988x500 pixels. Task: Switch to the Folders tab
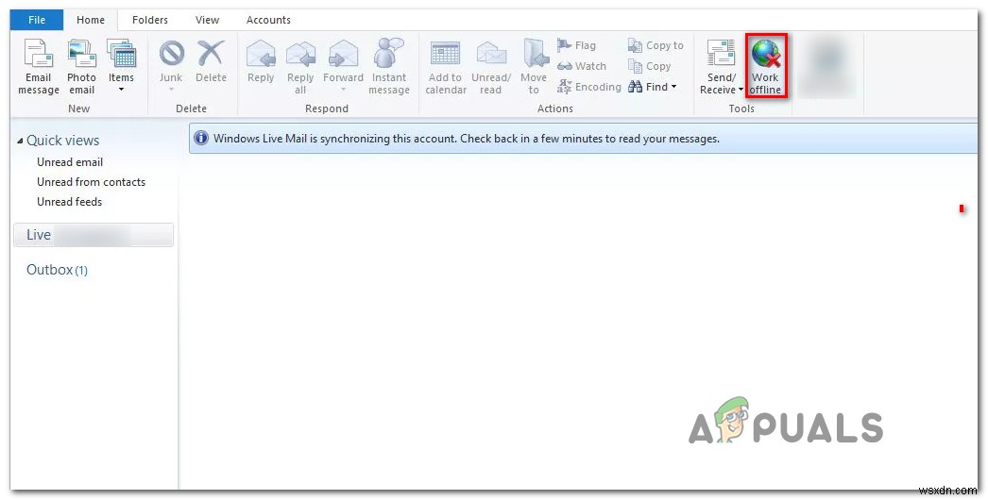(x=150, y=20)
